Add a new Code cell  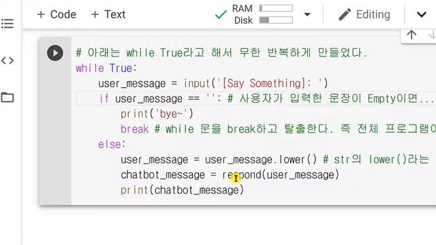click(x=57, y=14)
